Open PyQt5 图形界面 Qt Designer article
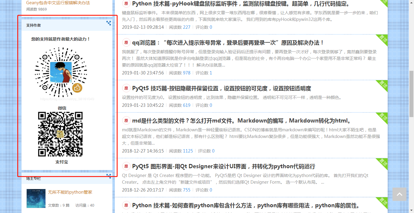Screen dimensions: 414x213 pyautogui.click(x=224, y=166)
